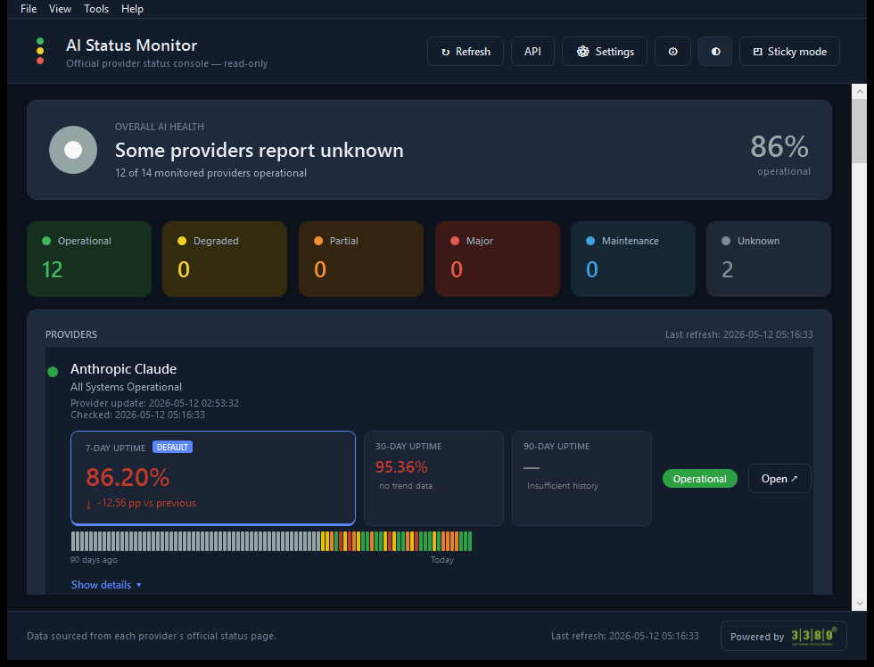Click 'Some providers report unknown' heading

point(260,150)
